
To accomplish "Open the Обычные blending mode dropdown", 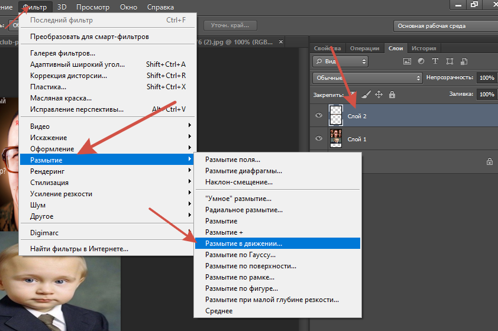I will click(367, 77).
